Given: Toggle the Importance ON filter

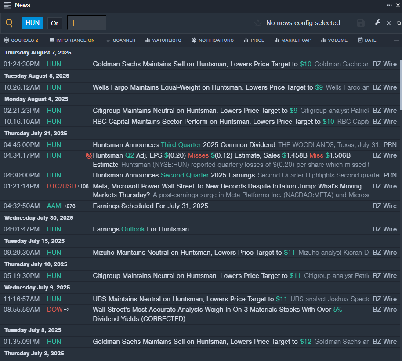Looking at the screenshot, I should point(72,40).
